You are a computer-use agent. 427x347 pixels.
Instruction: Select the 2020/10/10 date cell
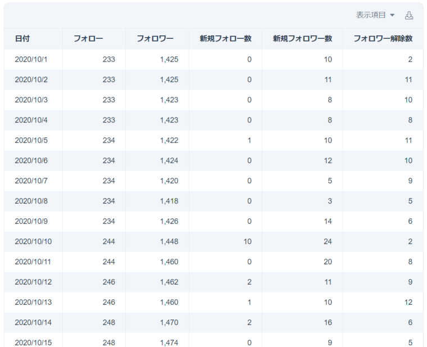(x=33, y=242)
